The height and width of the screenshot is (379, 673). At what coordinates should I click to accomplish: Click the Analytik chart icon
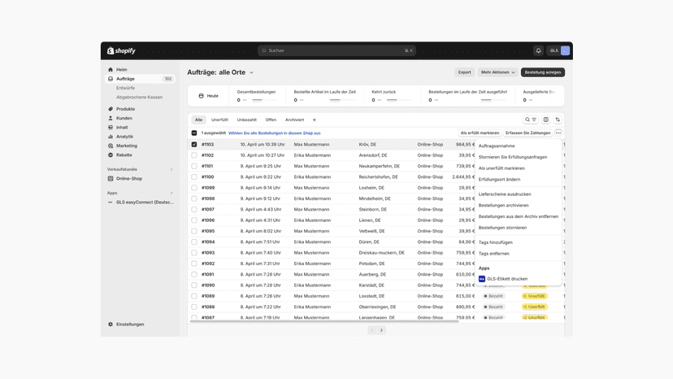pyautogui.click(x=111, y=137)
